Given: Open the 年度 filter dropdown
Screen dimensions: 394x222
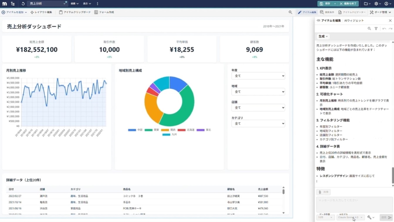Looking at the screenshot, I should pos(258,76).
